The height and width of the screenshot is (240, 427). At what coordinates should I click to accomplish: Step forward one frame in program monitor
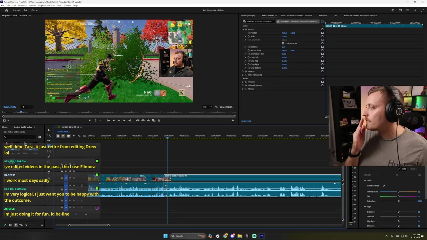[x=124, y=120]
